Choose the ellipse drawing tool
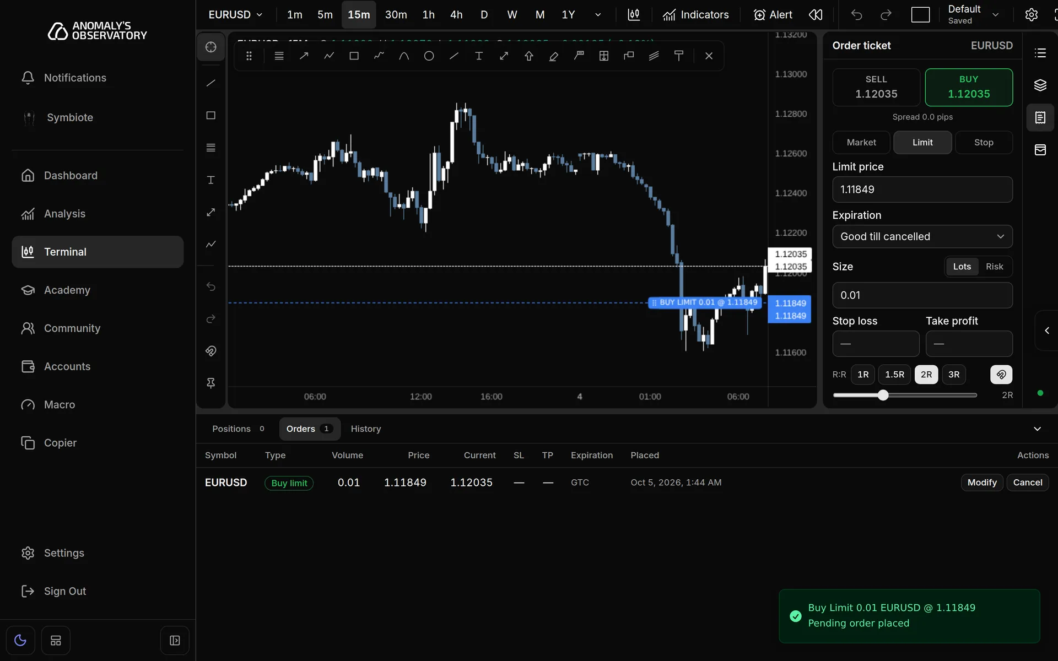This screenshot has width=1058, height=661. (429, 56)
